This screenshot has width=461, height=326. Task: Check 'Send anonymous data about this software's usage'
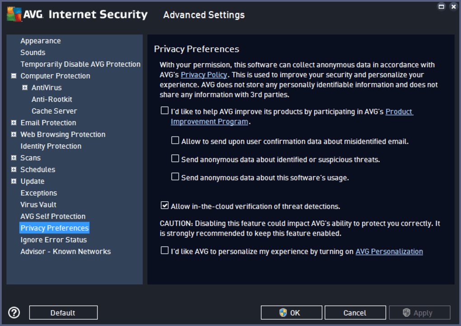tap(175, 177)
